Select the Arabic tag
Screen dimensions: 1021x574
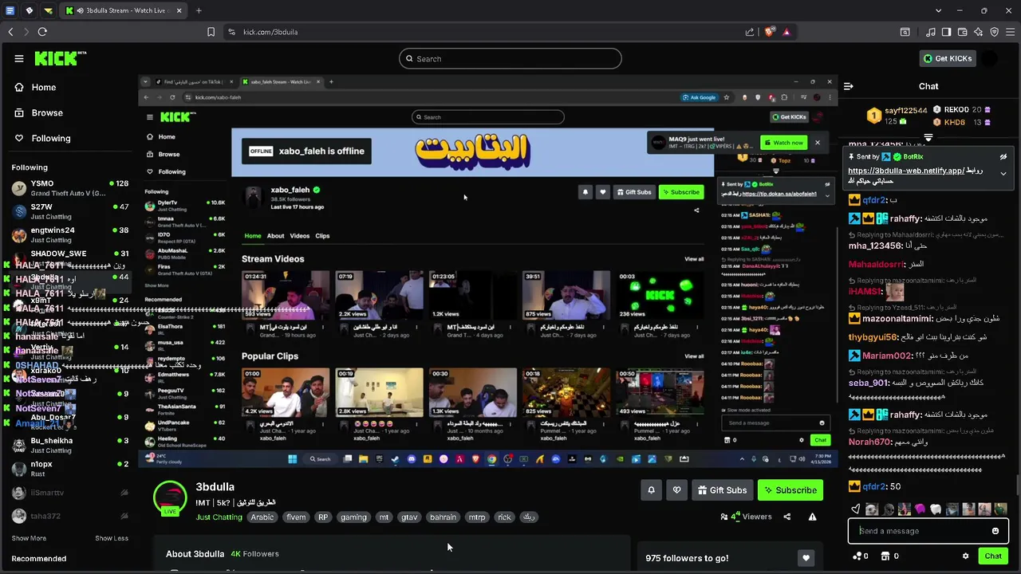(x=262, y=517)
